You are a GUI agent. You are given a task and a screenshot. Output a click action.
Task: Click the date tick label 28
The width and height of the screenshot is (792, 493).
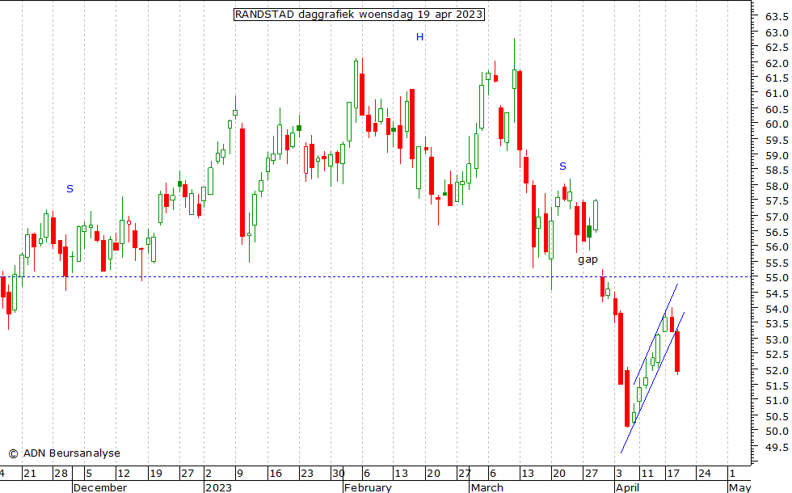(61, 474)
